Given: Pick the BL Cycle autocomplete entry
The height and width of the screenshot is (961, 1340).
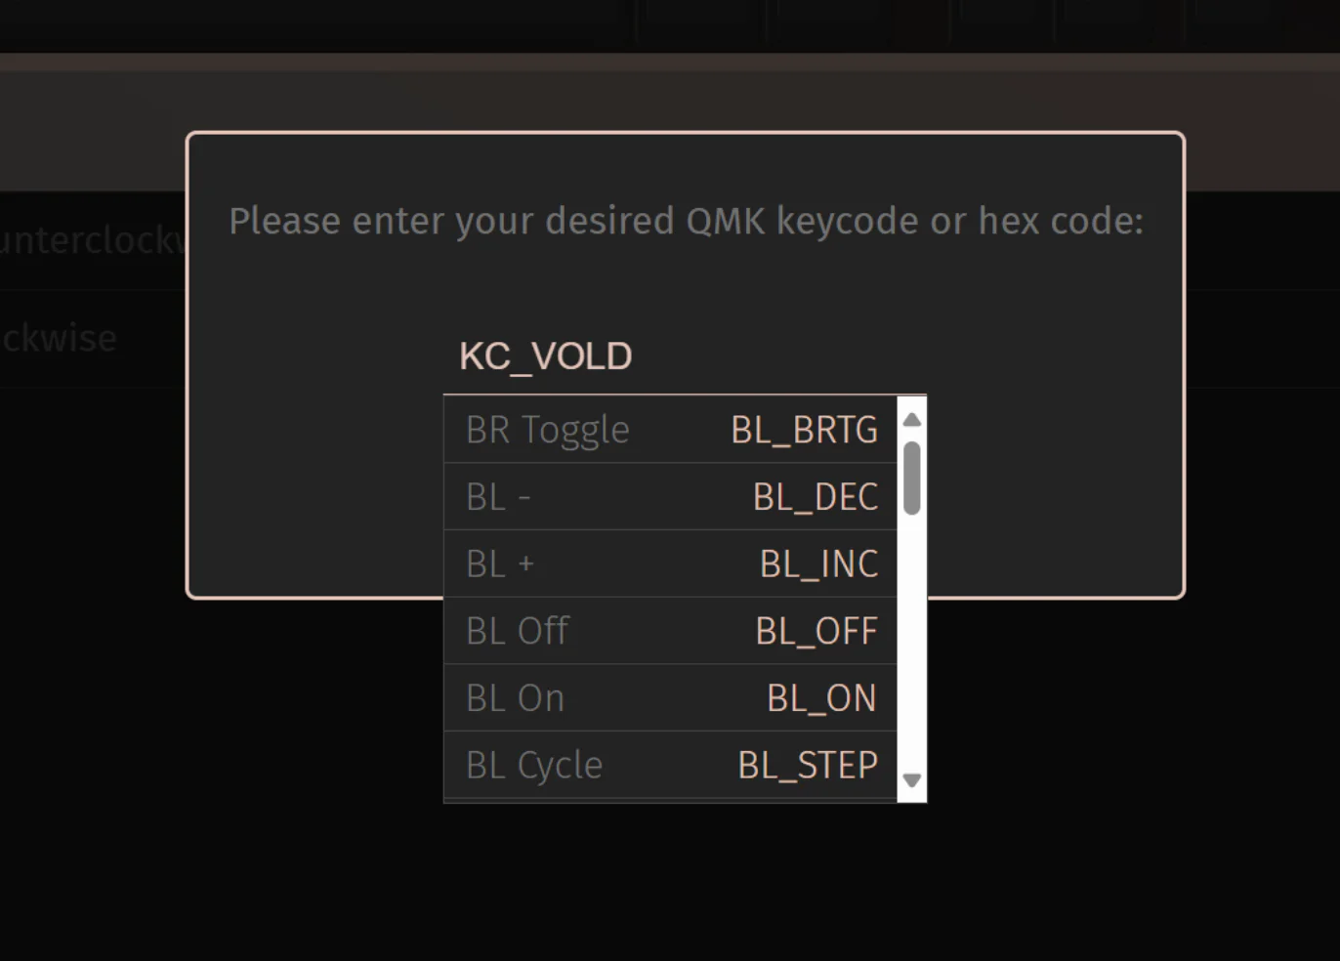Looking at the screenshot, I should pyautogui.click(x=670, y=765).
